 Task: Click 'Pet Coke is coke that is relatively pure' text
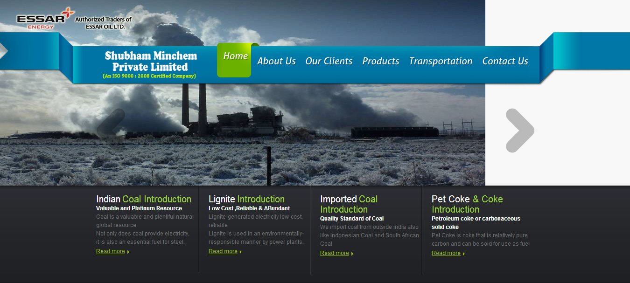480,235
